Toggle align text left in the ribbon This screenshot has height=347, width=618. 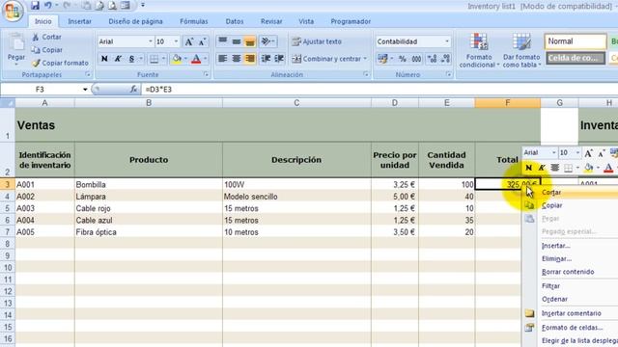tap(223, 59)
